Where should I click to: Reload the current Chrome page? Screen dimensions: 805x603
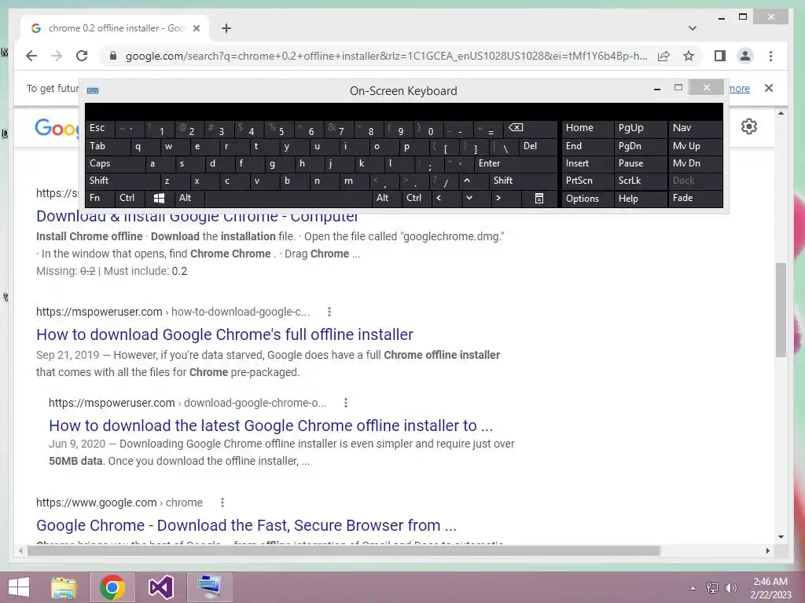tap(82, 56)
